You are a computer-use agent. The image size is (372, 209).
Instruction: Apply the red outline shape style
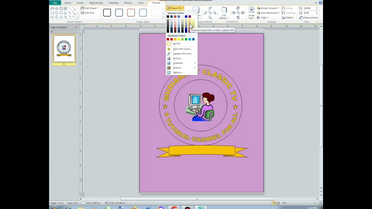click(x=131, y=12)
